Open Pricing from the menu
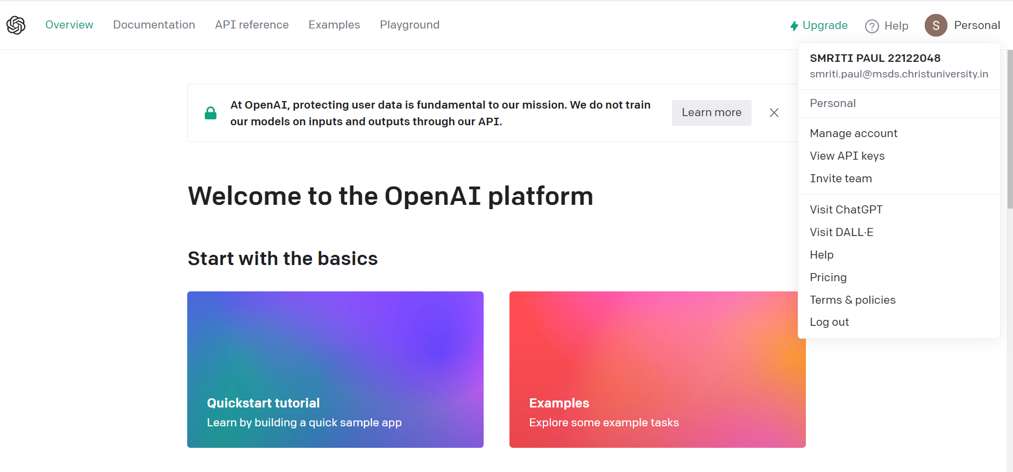Image resolution: width=1013 pixels, height=472 pixels. click(x=899, y=277)
